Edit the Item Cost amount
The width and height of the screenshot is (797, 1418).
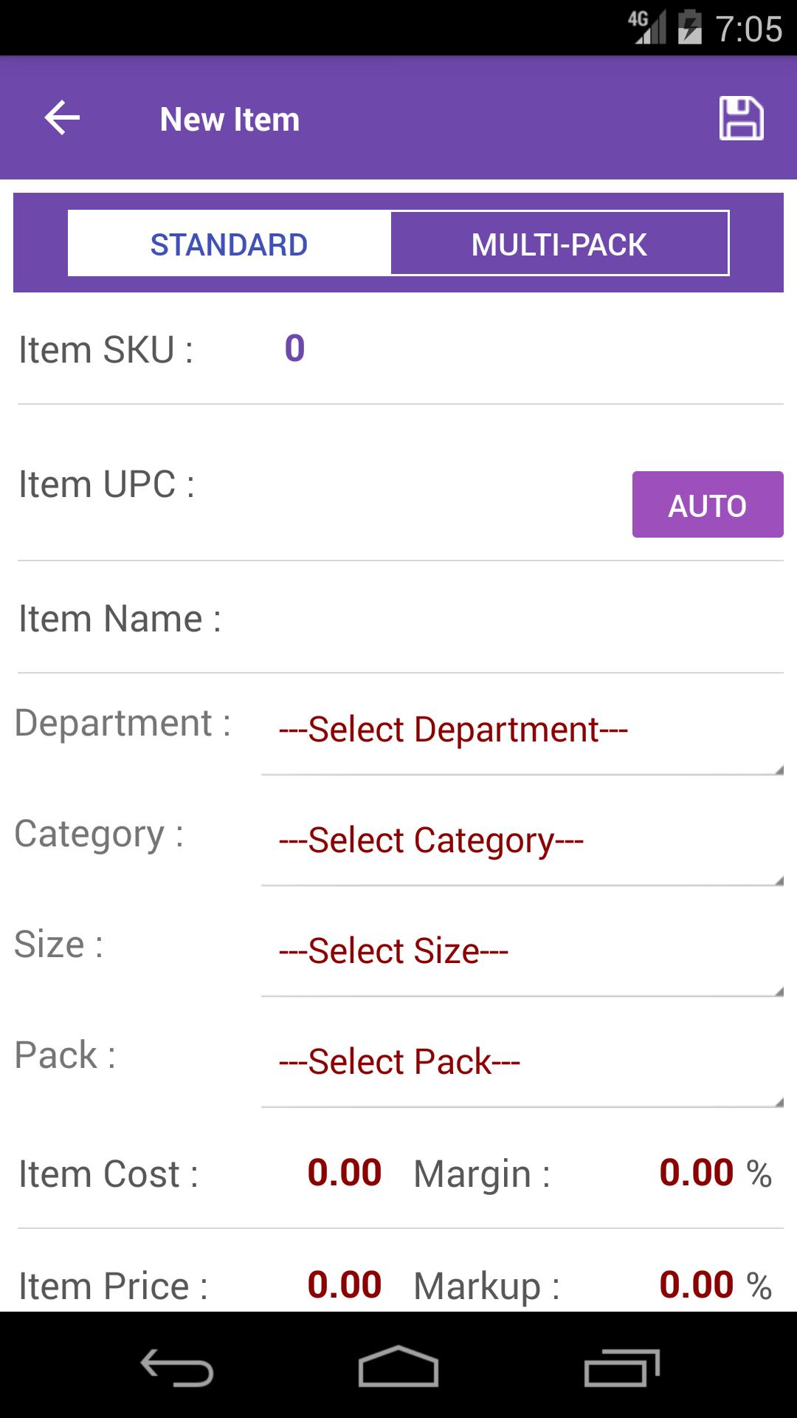[344, 1173]
